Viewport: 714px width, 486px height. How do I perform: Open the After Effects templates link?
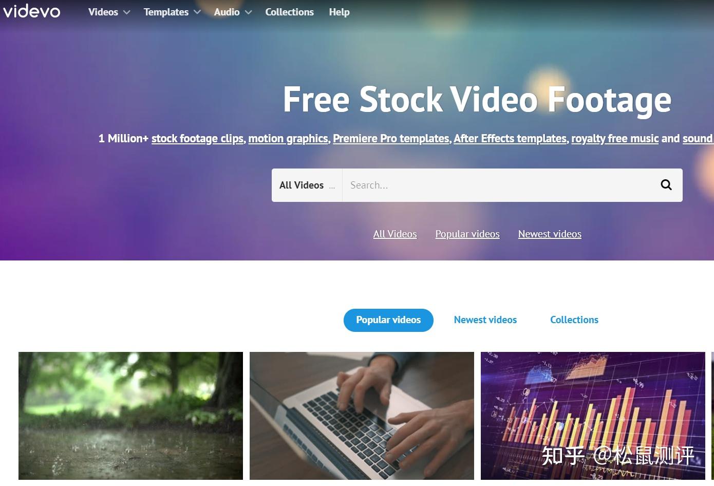tap(510, 139)
